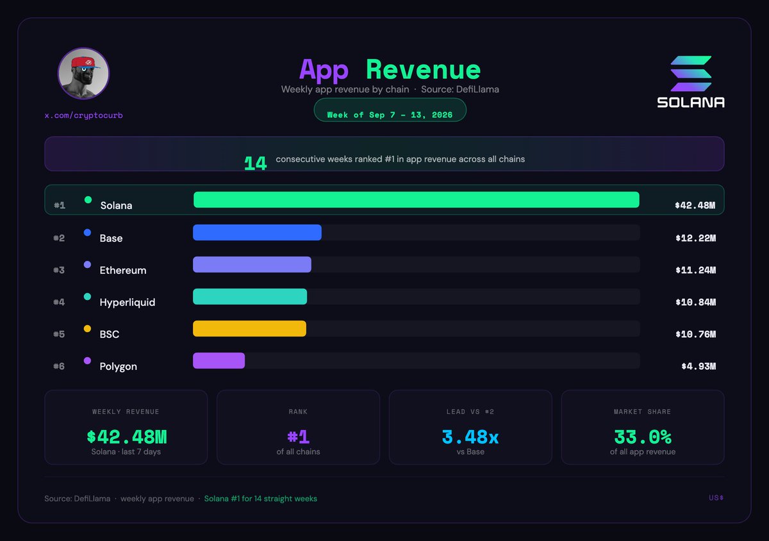This screenshot has width=769, height=541.
Task: Click the $12.22M value
Action: pyautogui.click(x=695, y=238)
